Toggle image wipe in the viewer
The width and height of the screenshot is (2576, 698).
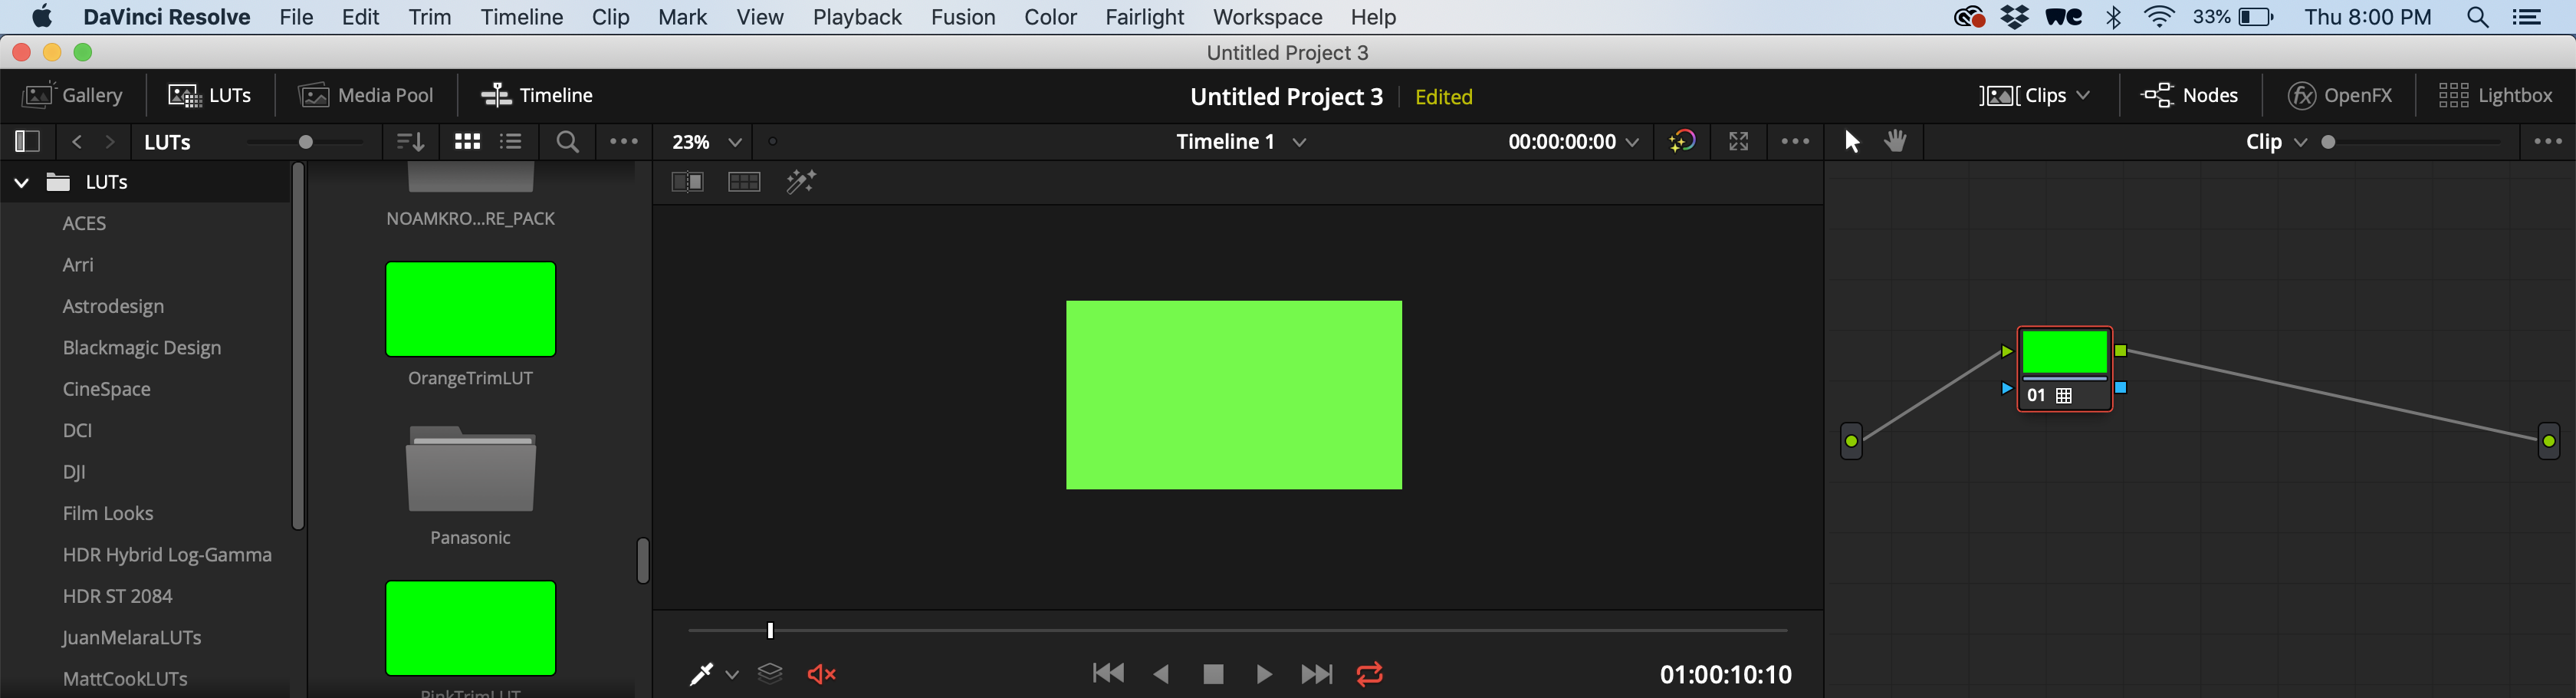click(687, 182)
